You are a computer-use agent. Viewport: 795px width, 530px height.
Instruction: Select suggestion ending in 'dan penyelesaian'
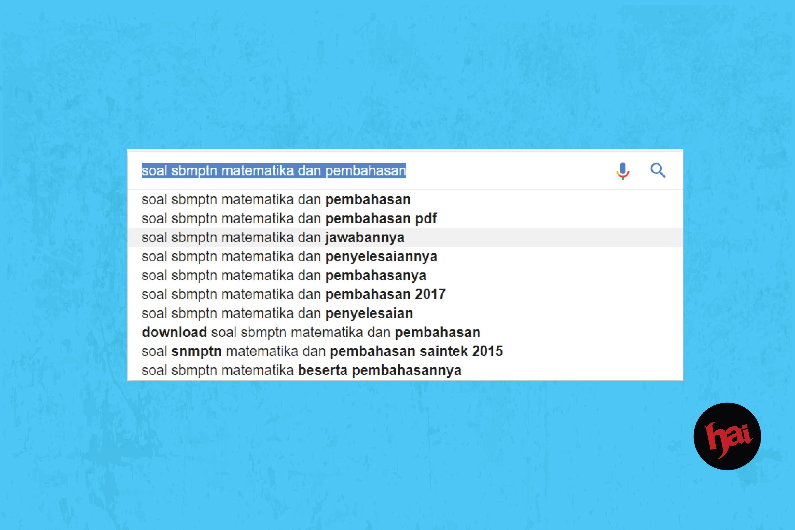405,313
